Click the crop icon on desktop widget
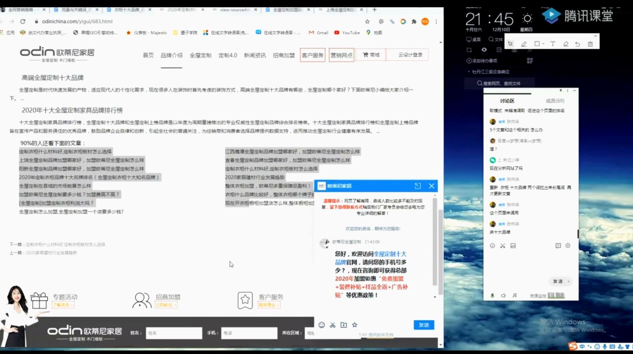 469,50
